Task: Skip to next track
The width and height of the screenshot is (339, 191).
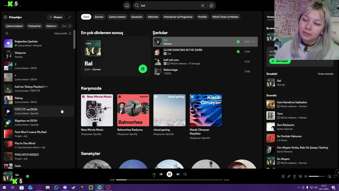Action: [x=178, y=174]
